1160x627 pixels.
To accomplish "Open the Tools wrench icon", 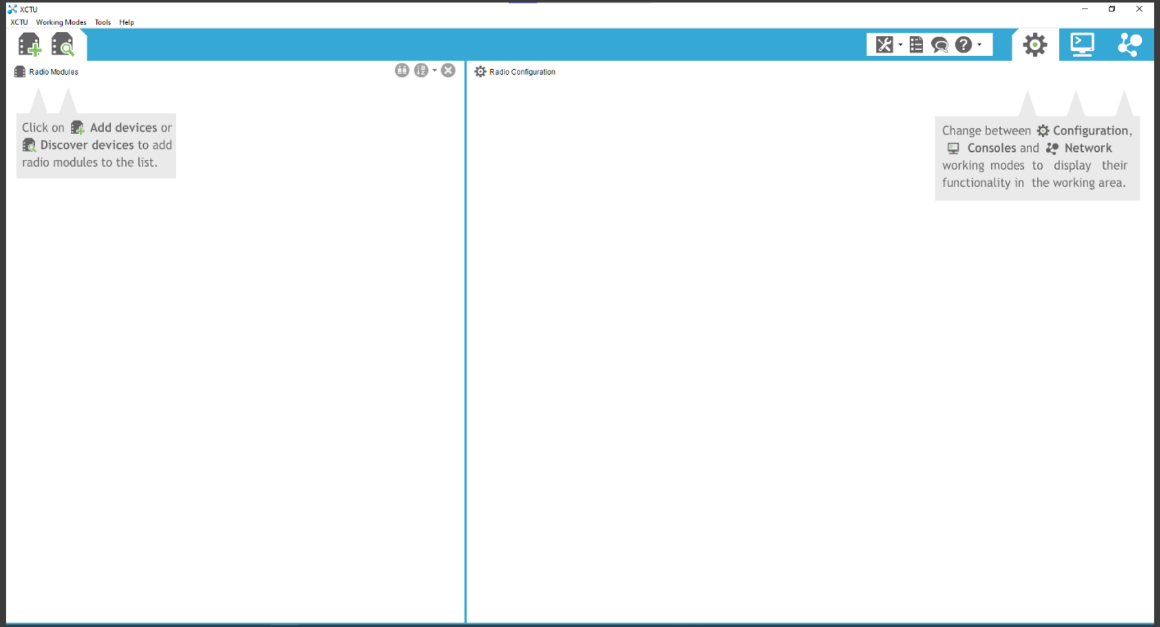I will coord(884,45).
